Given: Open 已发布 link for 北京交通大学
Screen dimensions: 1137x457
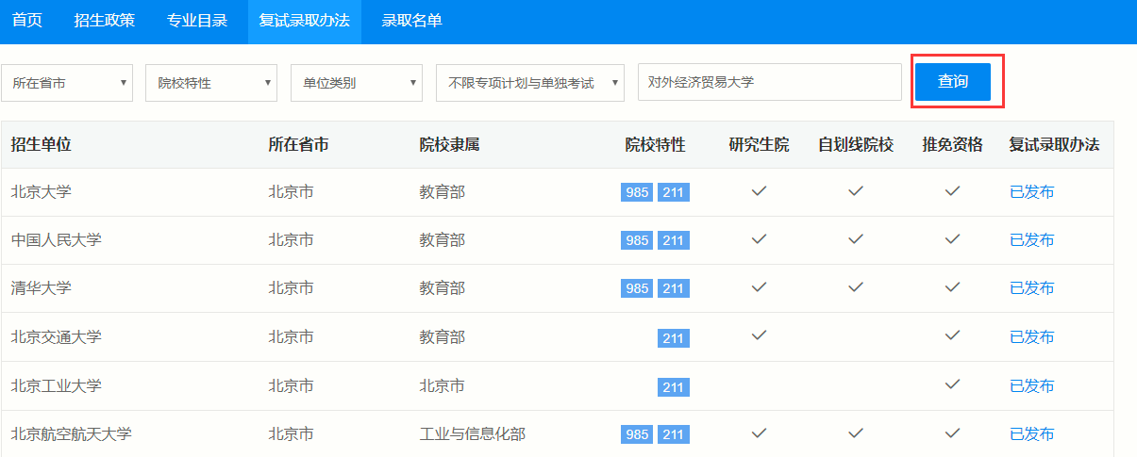Looking at the screenshot, I should tap(1032, 337).
